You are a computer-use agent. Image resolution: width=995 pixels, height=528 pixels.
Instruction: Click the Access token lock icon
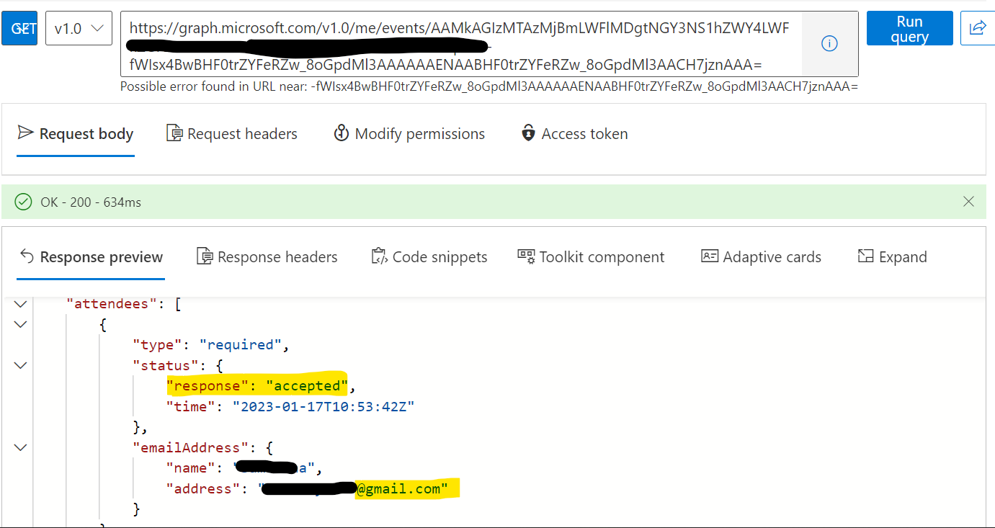pos(529,133)
